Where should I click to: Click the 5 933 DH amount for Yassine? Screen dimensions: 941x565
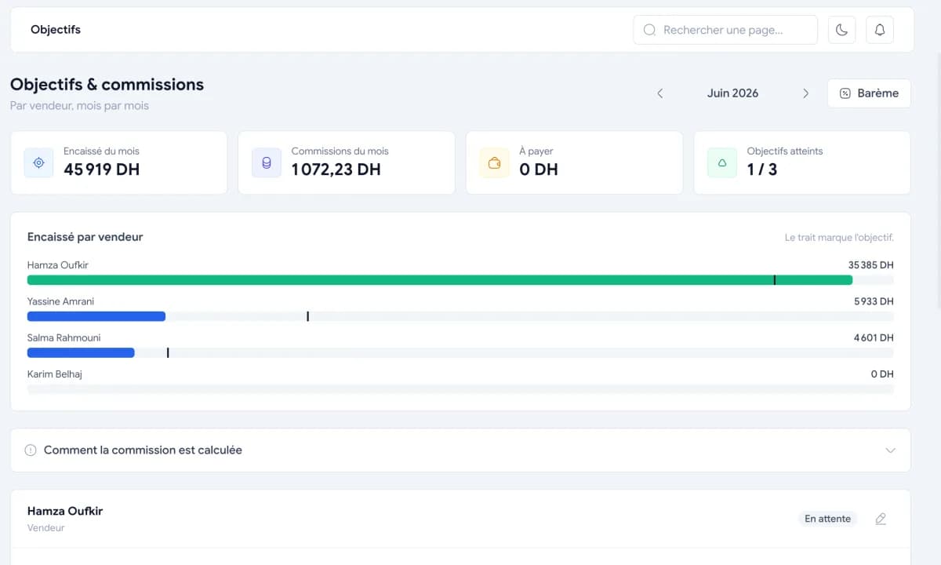tap(874, 301)
